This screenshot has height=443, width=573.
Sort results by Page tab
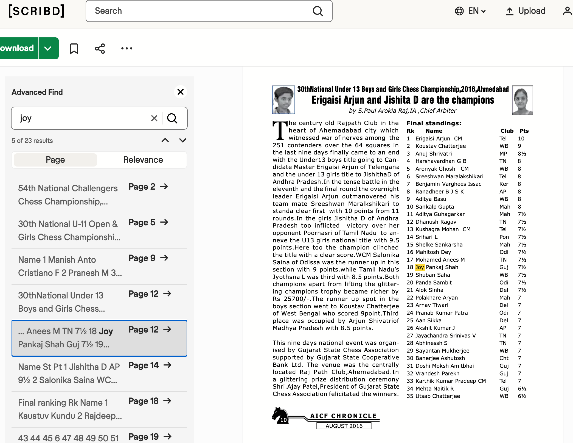point(55,160)
